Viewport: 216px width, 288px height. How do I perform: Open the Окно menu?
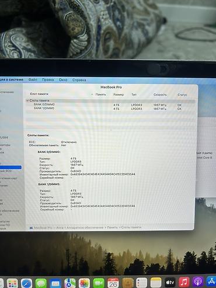[x=63, y=80]
